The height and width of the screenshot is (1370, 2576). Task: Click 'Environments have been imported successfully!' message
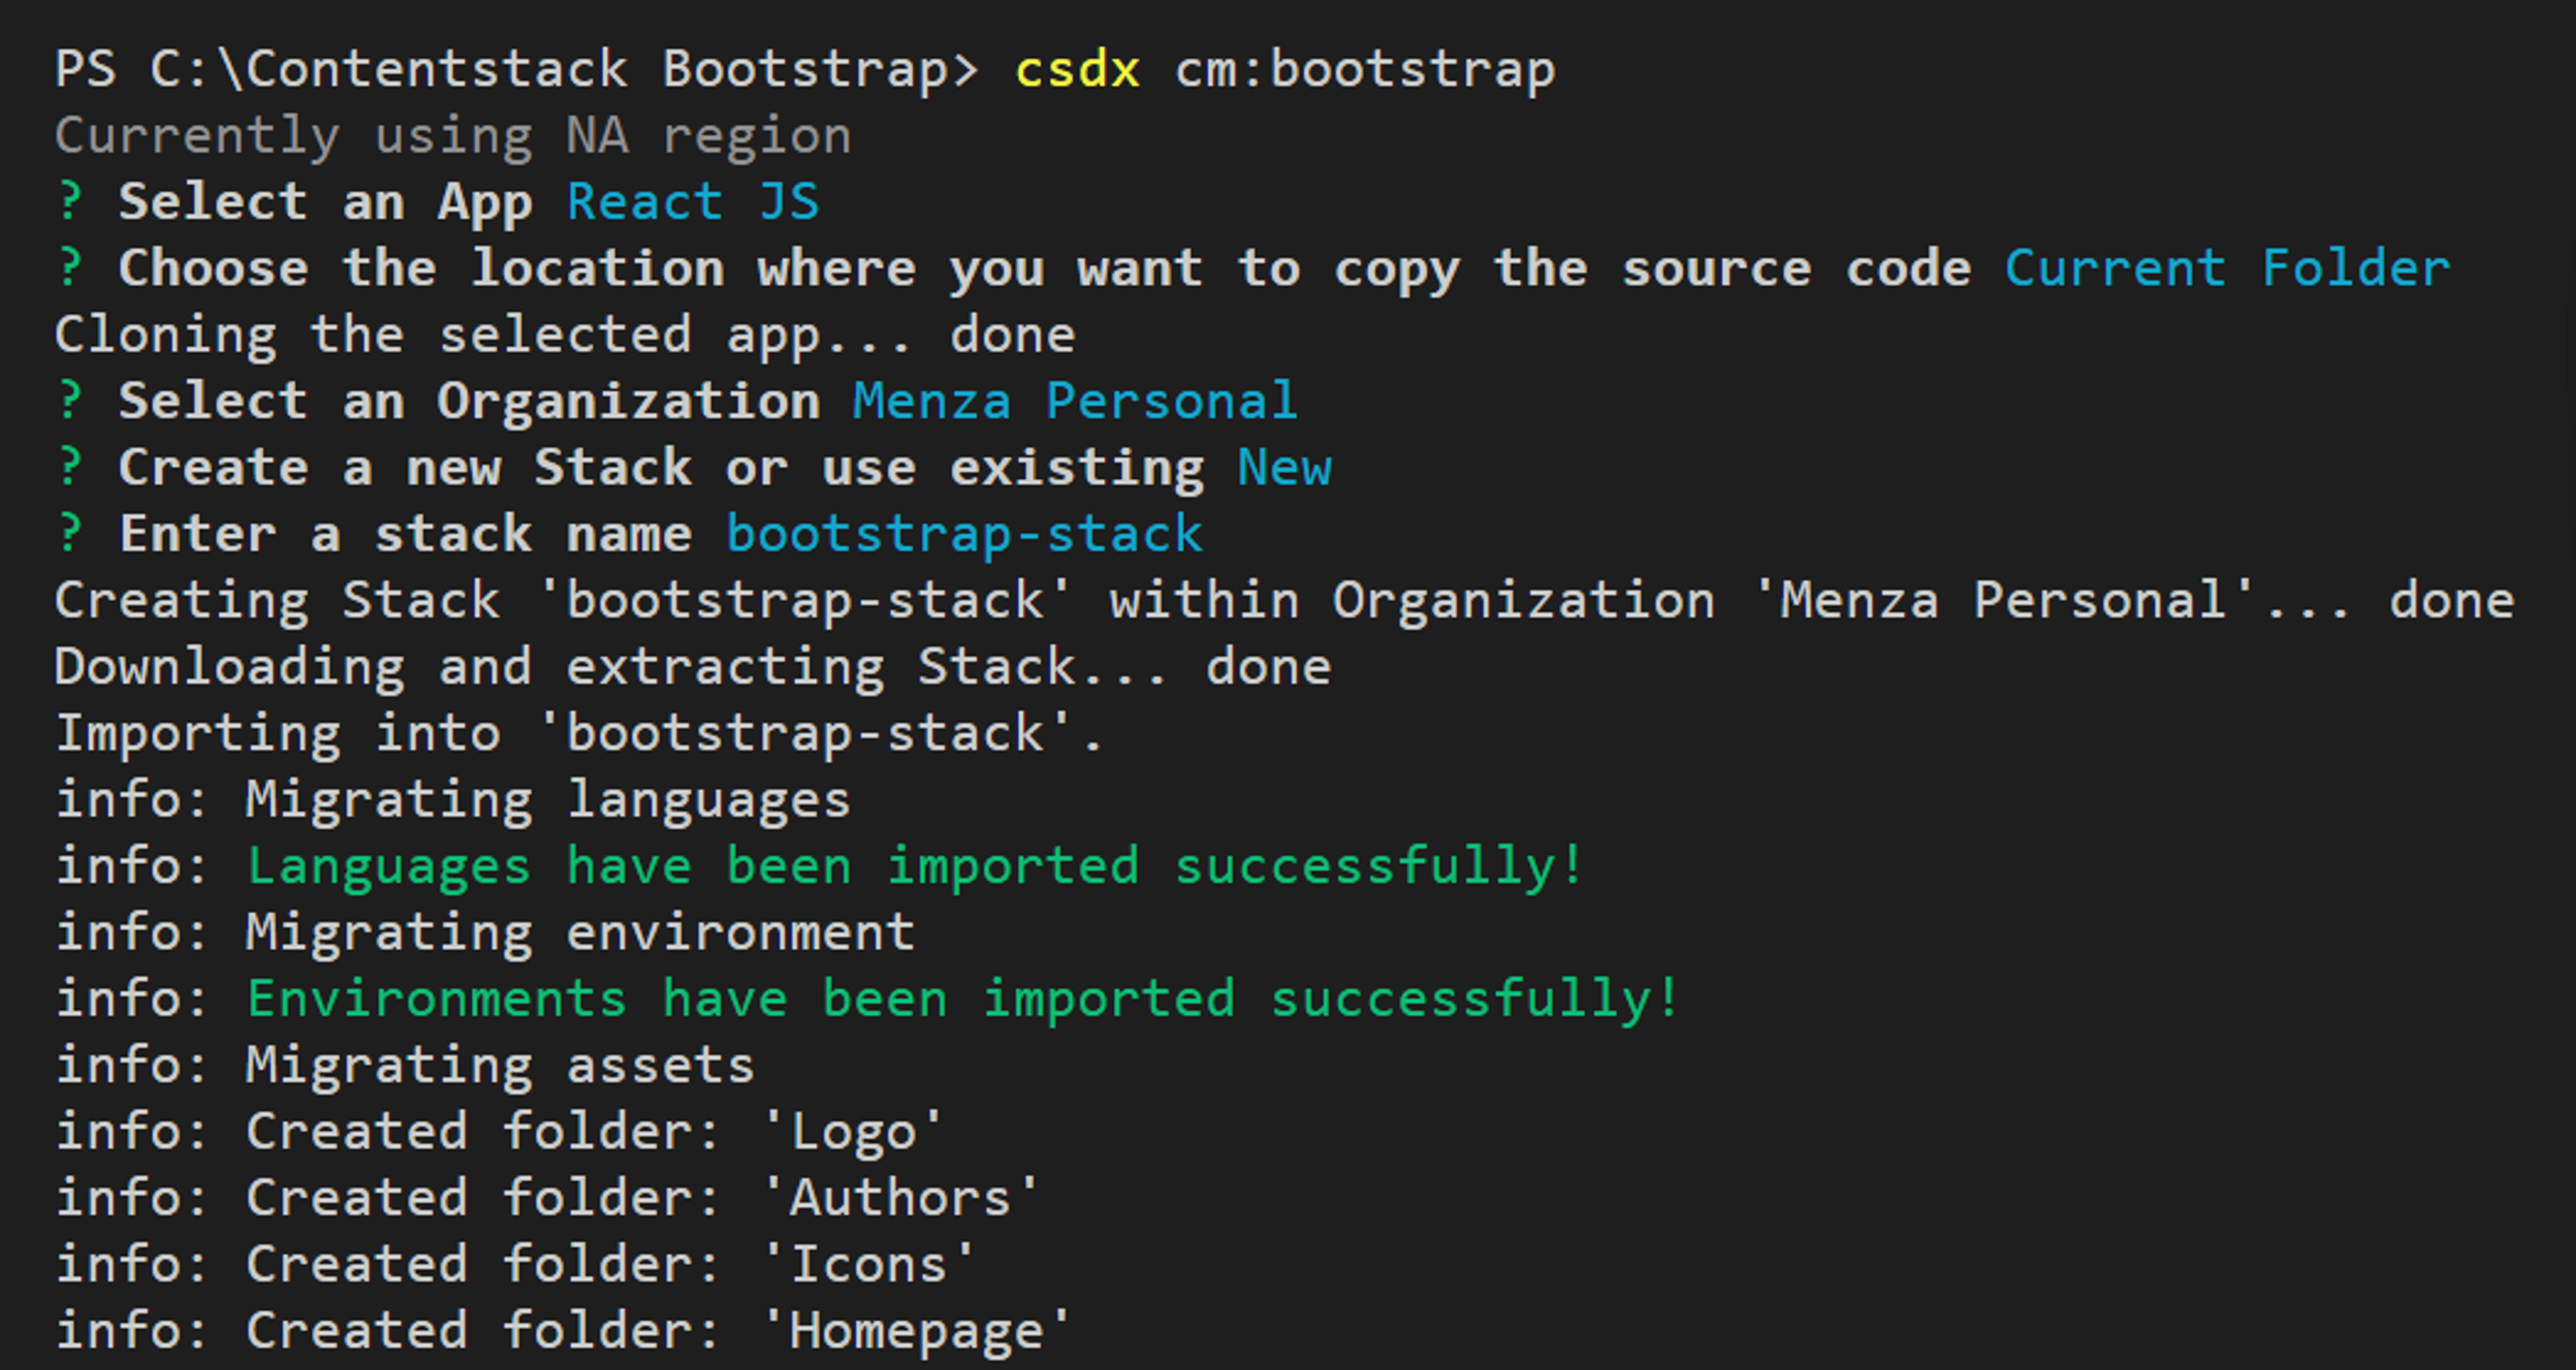click(964, 999)
